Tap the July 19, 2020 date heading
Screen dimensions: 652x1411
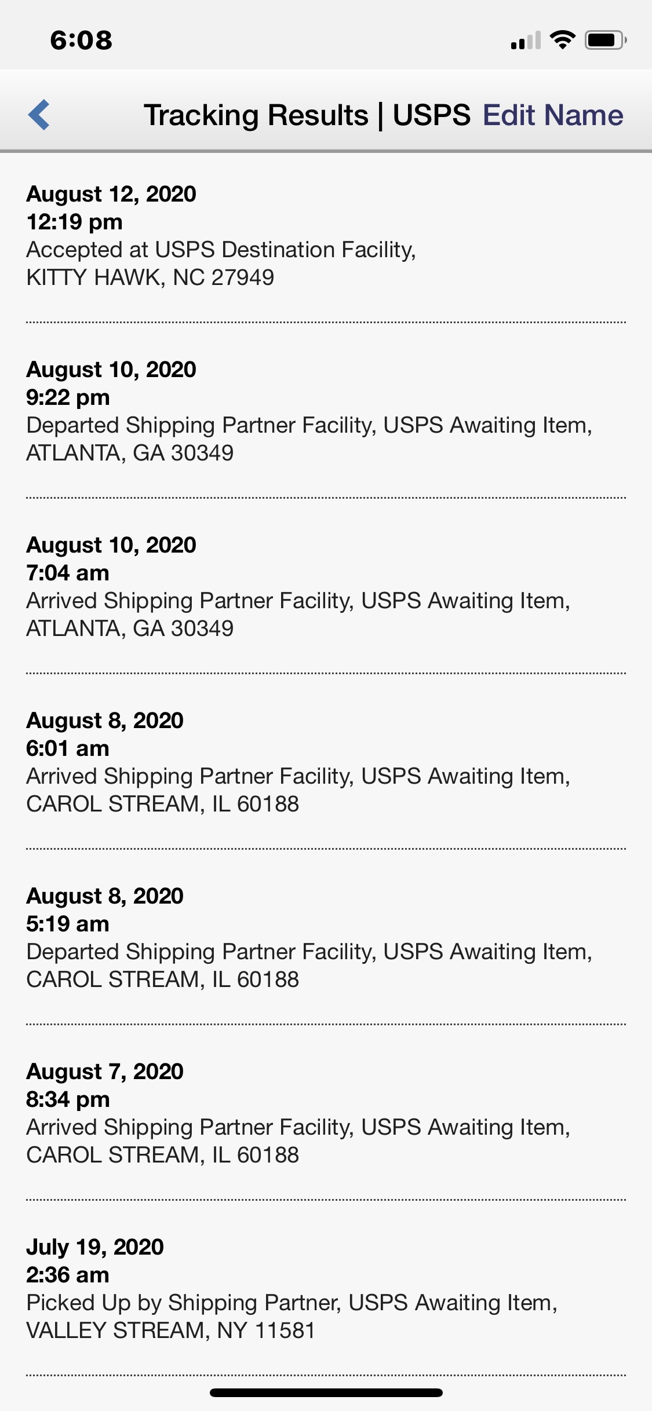[95, 1247]
